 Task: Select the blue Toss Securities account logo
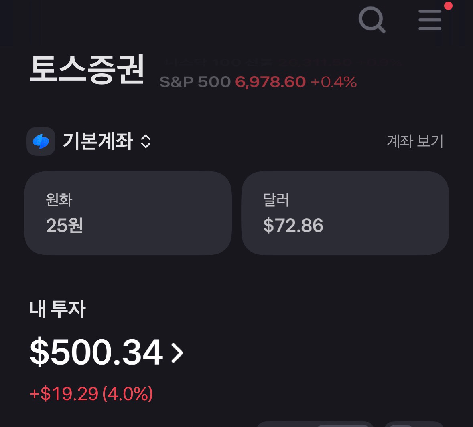[x=41, y=141]
